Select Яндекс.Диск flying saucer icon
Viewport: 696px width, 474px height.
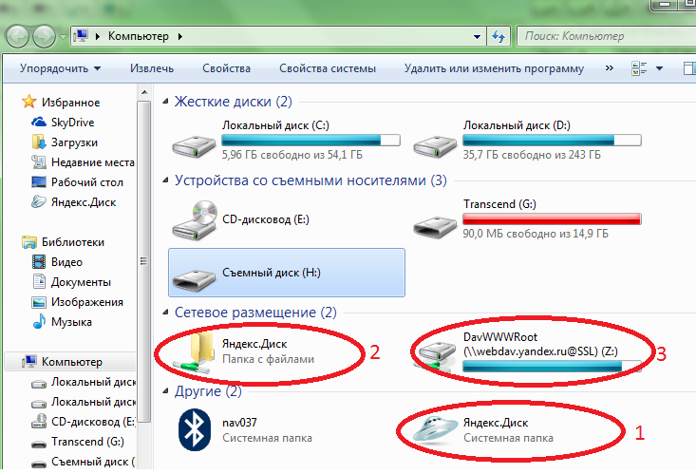[x=436, y=430]
